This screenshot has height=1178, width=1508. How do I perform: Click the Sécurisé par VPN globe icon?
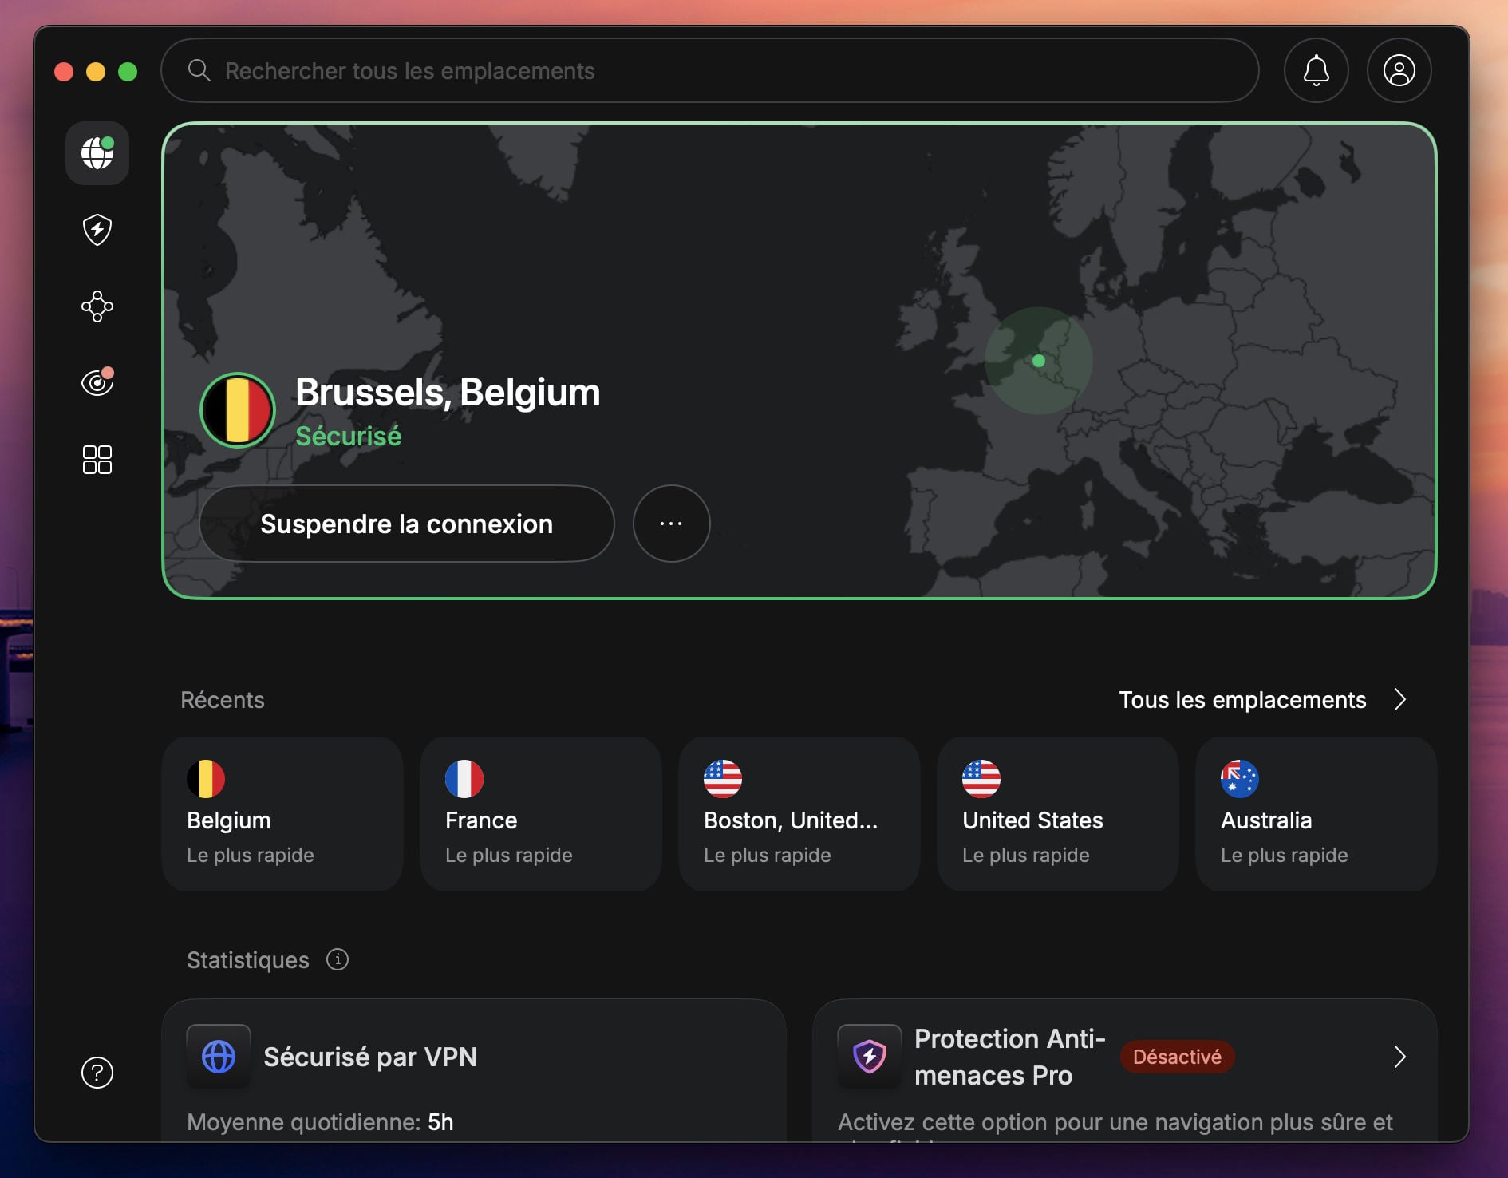(x=218, y=1057)
